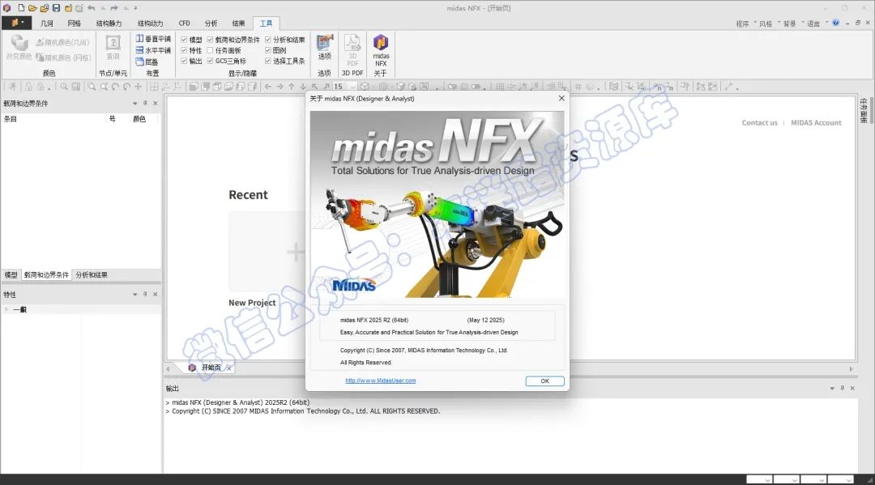This screenshot has width=875, height=485.
Task: Pin the 特性 properties panel
Action: [x=145, y=295]
